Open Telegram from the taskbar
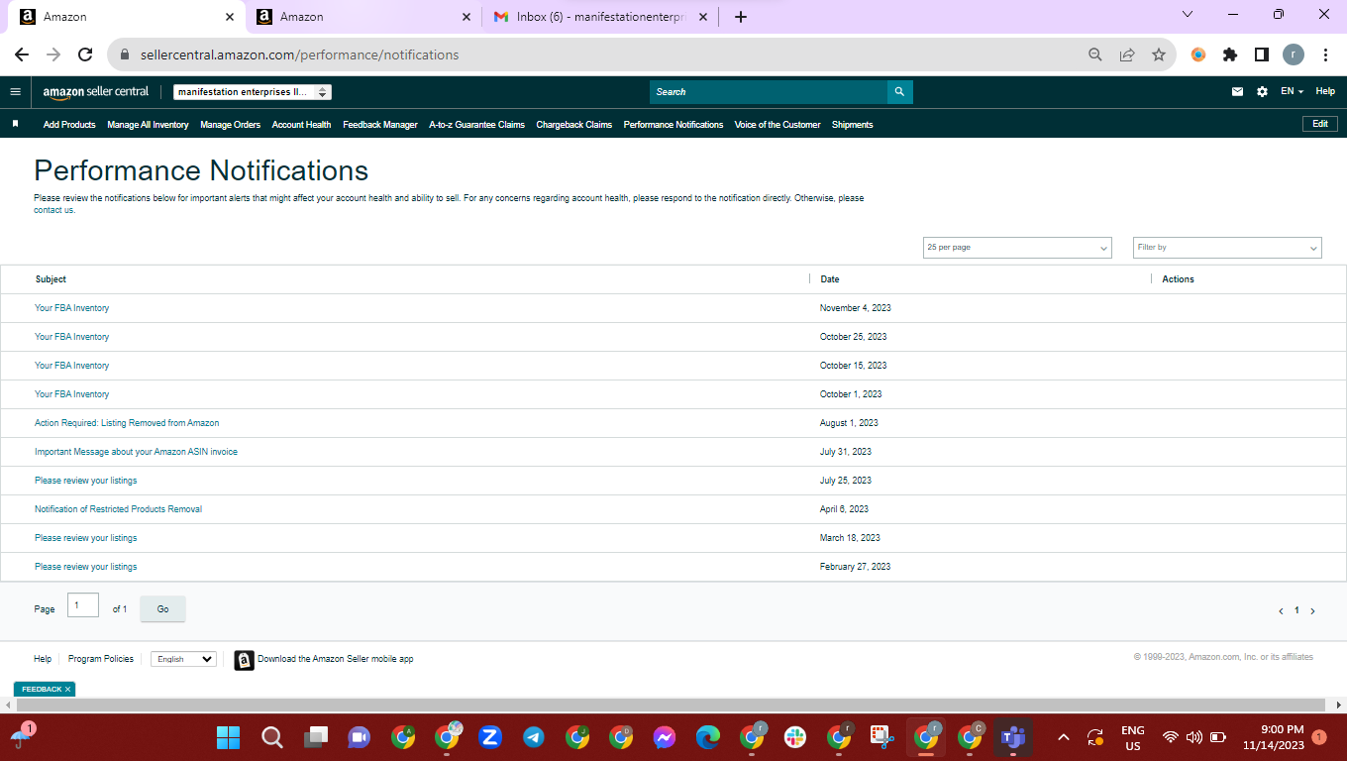This screenshot has width=1347, height=761. point(533,737)
